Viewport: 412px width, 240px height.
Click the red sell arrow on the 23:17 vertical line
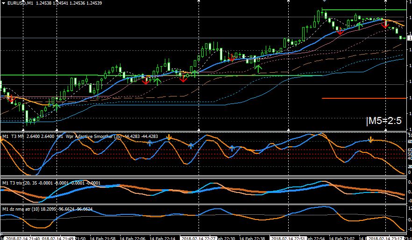pyautogui.click(x=385, y=25)
